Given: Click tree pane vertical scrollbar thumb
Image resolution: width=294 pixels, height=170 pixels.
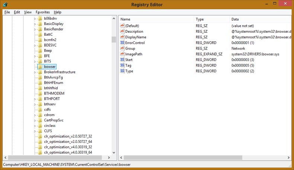Looking at the screenshot, I should [114, 39].
